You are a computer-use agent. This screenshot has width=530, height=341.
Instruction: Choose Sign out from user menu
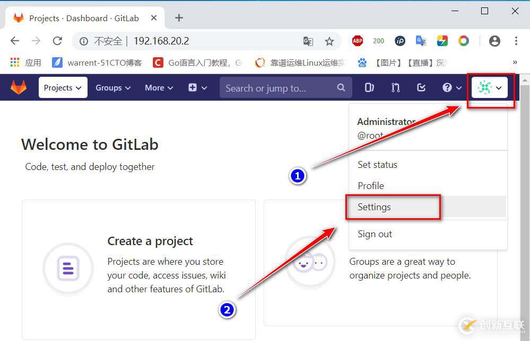coord(375,234)
